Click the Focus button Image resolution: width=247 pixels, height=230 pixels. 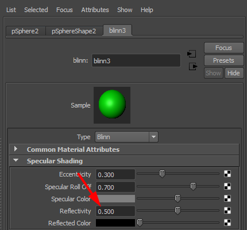[223, 48]
